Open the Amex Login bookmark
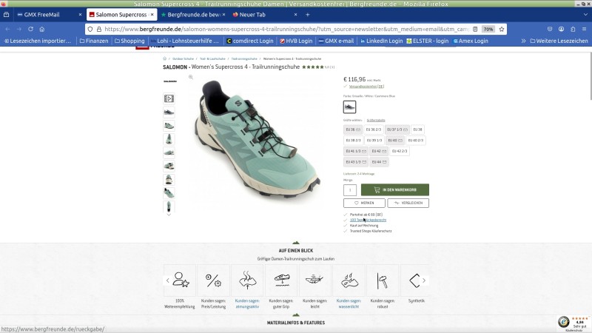The image size is (592, 333). tap(471, 41)
